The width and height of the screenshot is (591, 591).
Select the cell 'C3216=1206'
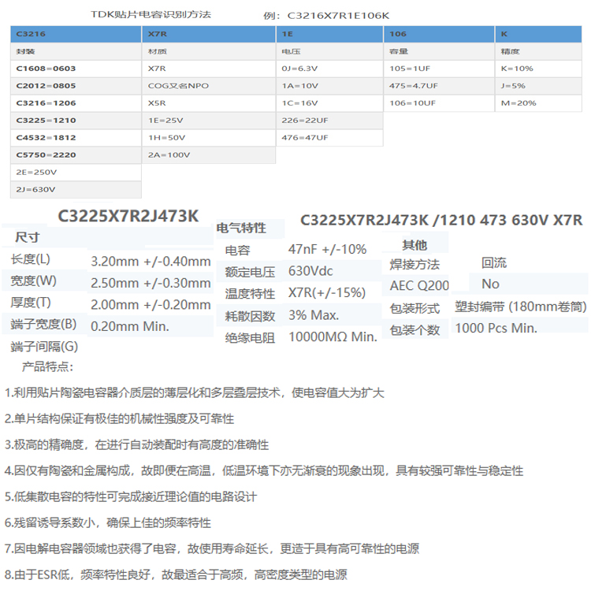[x=76, y=103]
